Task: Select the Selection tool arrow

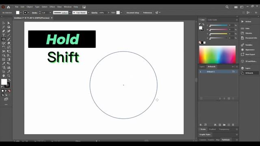Action: click(4, 23)
